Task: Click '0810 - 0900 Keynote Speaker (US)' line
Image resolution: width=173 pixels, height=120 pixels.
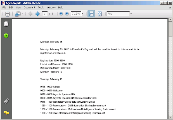Action: pyautogui.click(x=58, y=94)
